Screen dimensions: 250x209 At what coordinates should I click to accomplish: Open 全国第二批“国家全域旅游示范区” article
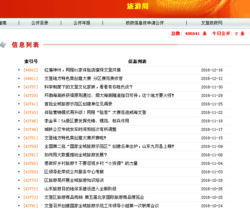pos(109,146)
